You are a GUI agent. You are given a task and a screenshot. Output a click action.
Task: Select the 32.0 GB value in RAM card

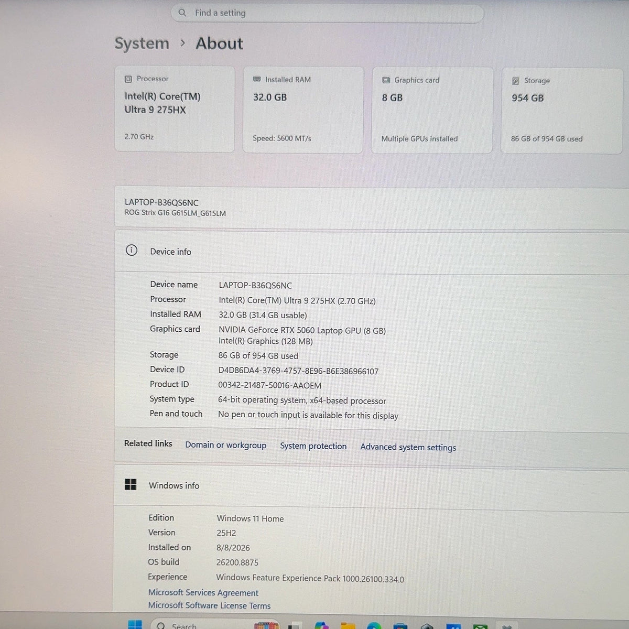click(x=270, y=97)
